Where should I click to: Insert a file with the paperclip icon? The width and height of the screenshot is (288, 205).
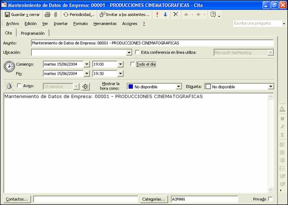56,14
